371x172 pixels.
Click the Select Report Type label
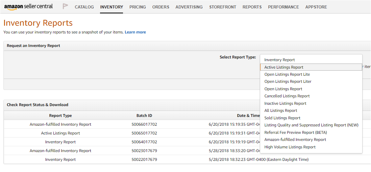pyautogui.click(x=238, y=57)
